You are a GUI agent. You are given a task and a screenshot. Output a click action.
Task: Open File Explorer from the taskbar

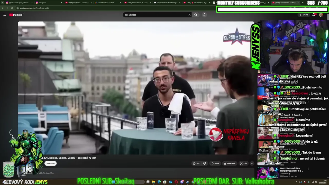pos(153,182)
